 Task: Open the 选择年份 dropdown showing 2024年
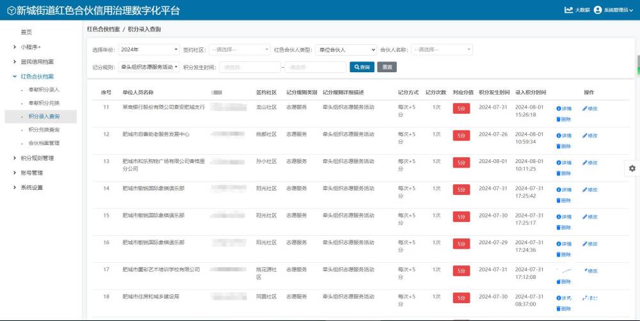pyautogui.click(x=148, y=49)
